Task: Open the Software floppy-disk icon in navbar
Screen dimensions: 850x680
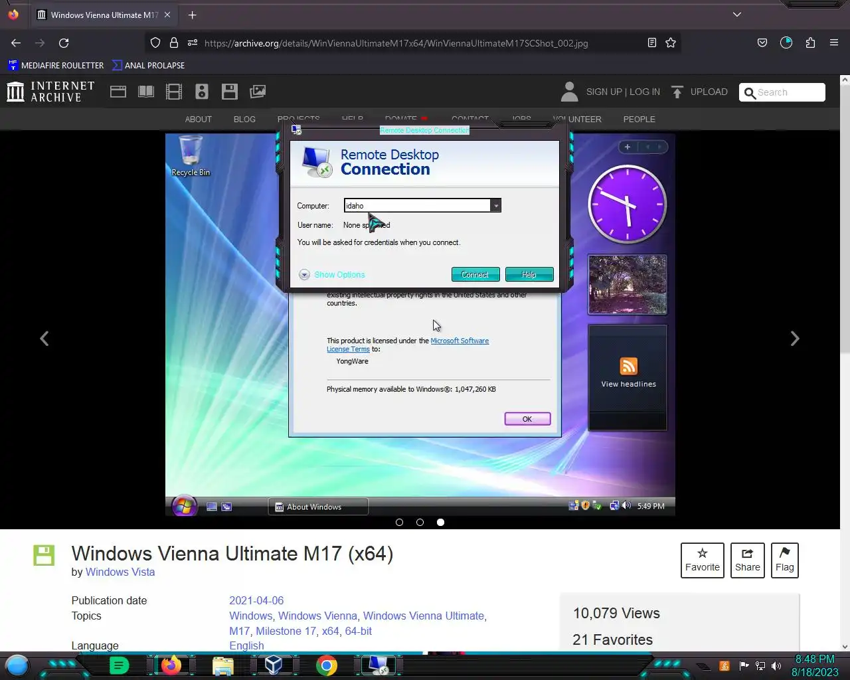Action: point(230,92)
